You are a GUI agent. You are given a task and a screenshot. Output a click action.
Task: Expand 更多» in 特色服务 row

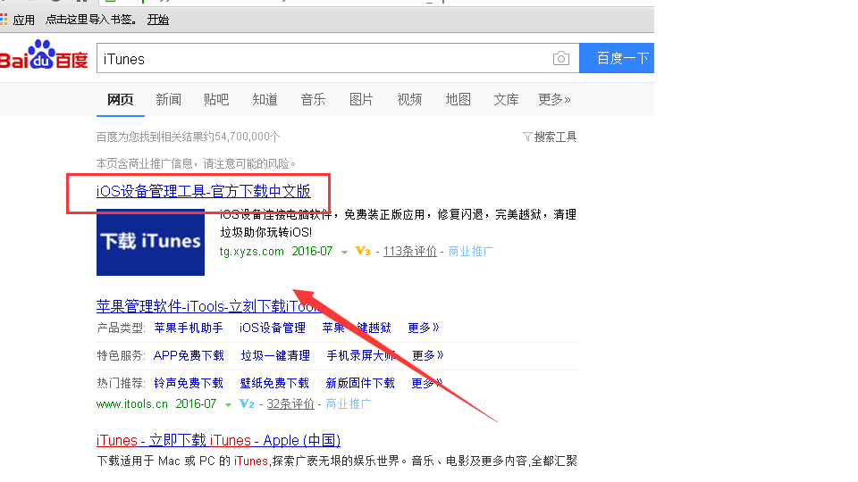coord(428,356)
